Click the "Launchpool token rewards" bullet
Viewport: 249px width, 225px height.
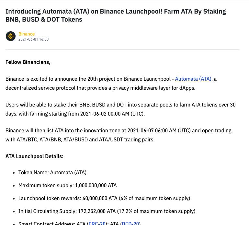pyautogui.click(x=104, y=198)
